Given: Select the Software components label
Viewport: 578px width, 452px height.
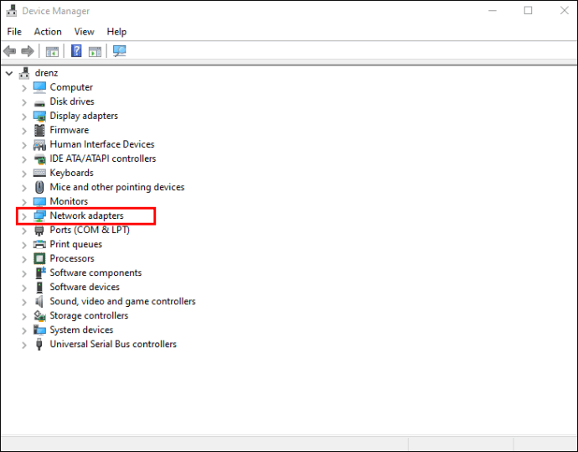Looking at the screenshot, I should (x=95, y=273).
